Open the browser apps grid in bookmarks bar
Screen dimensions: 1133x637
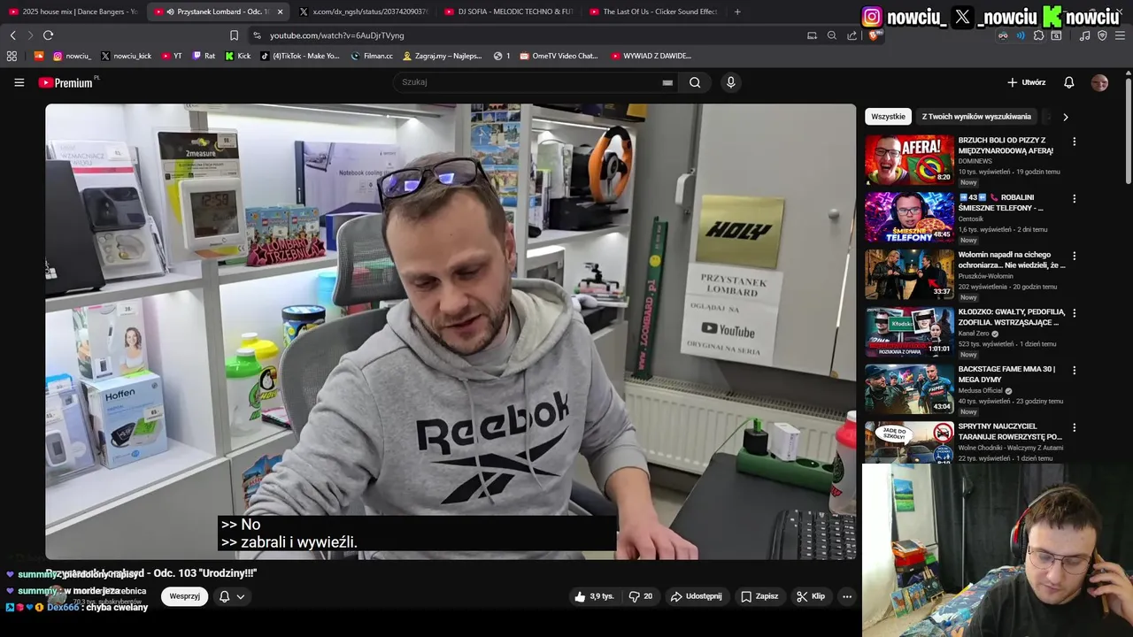[x=12, y=56]
